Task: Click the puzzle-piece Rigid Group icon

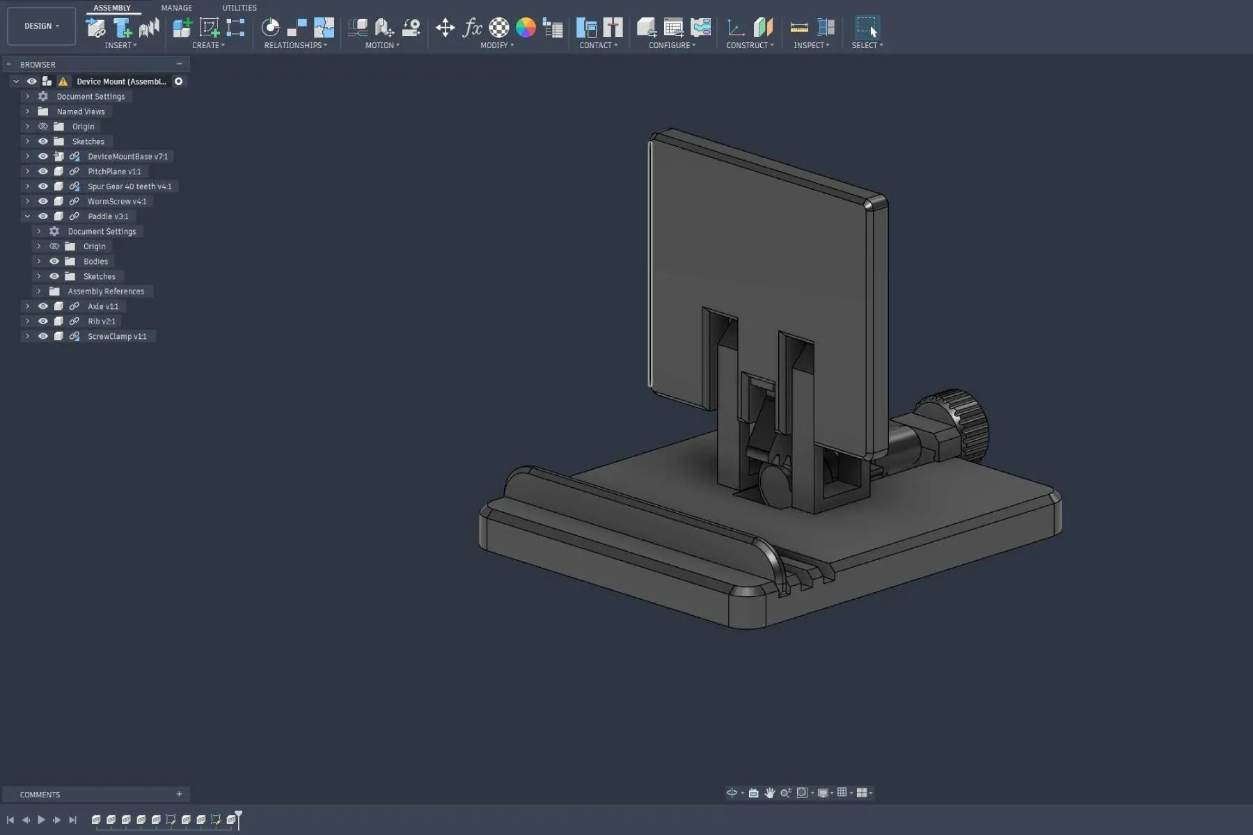Action: pyautogui.click(x=324, y=28)
